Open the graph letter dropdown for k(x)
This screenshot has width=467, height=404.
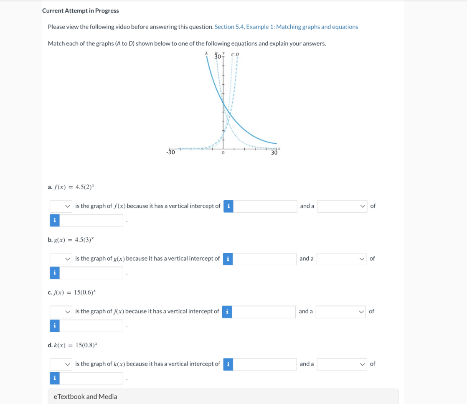pyautogui.click(x=61, y=364)
